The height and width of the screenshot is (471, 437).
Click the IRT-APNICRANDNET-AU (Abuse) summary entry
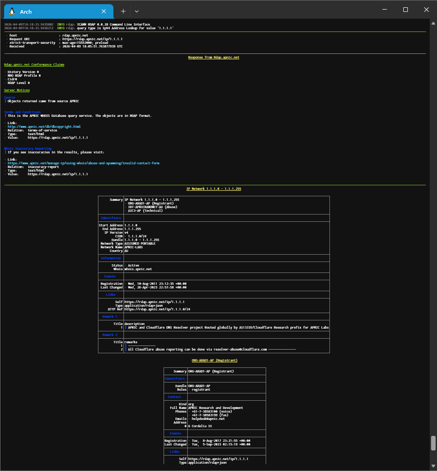(153, 207)
